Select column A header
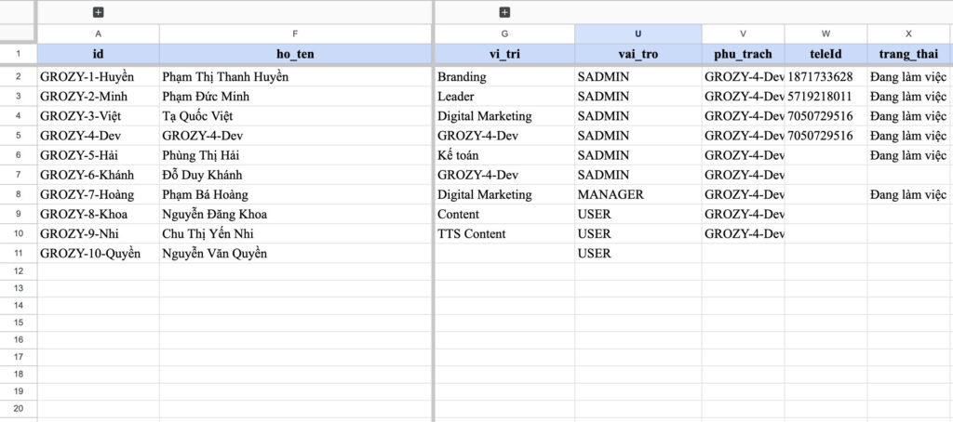 pos(99,33)
